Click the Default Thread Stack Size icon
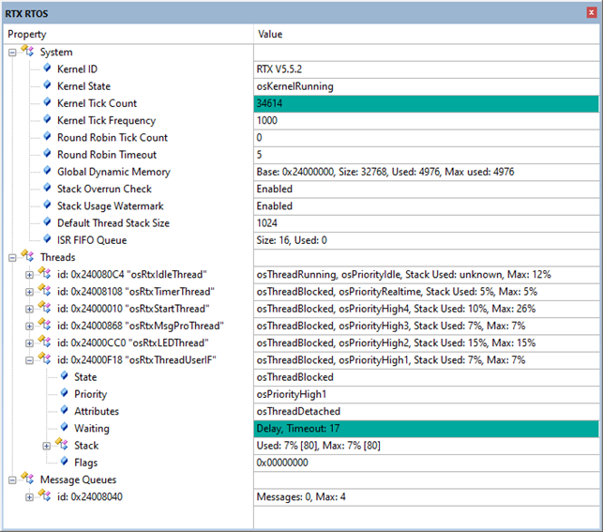This screenshot has width=603, height=532. point(47,222)
